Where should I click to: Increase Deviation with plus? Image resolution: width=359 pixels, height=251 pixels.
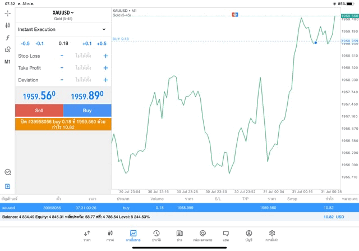(105, 80)
